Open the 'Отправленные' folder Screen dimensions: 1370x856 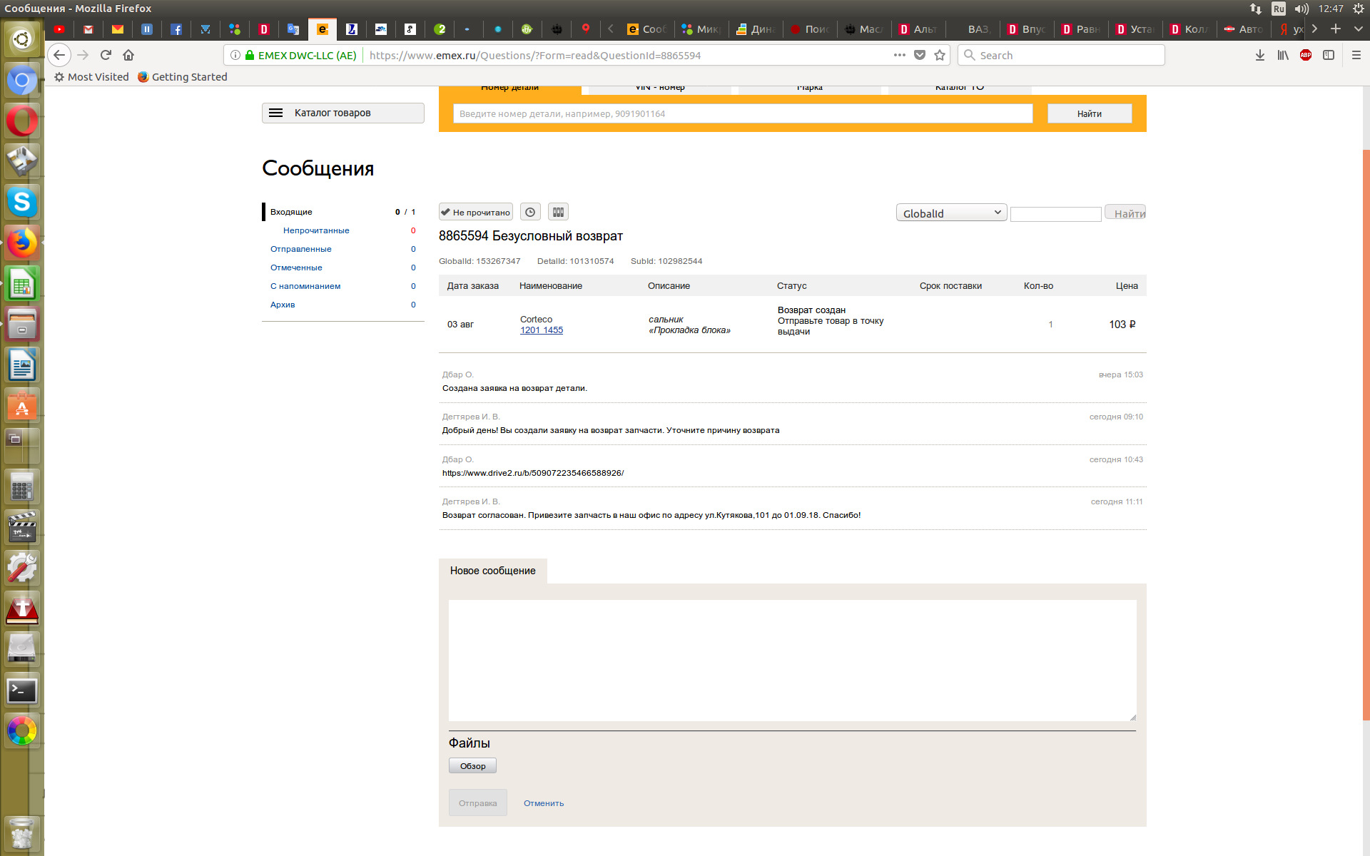(x=300, y=249)
